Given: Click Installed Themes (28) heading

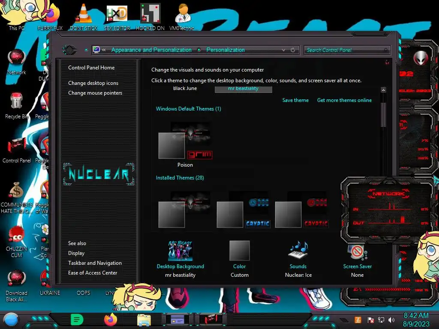Looking at the screenshot, I should (180, 178).
